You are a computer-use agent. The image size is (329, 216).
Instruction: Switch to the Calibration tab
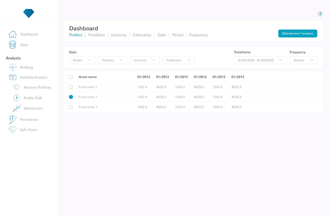coord(142,35)
